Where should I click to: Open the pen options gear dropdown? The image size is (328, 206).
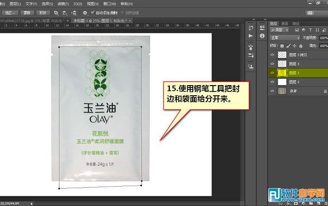[x=85, y=13]
